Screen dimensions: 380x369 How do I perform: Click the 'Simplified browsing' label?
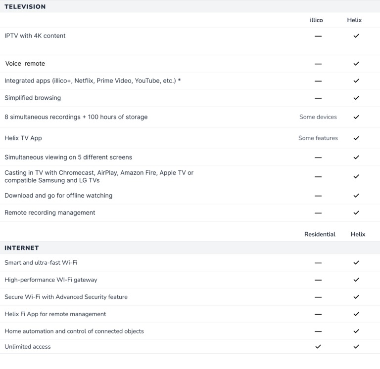click(x=33, y=98)
